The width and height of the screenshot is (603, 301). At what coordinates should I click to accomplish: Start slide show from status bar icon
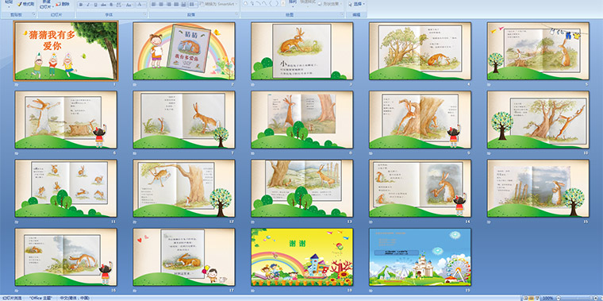coord(537,299)
